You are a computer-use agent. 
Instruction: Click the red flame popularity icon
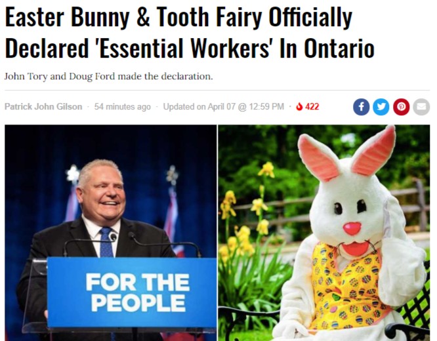[x=299, y=106]
